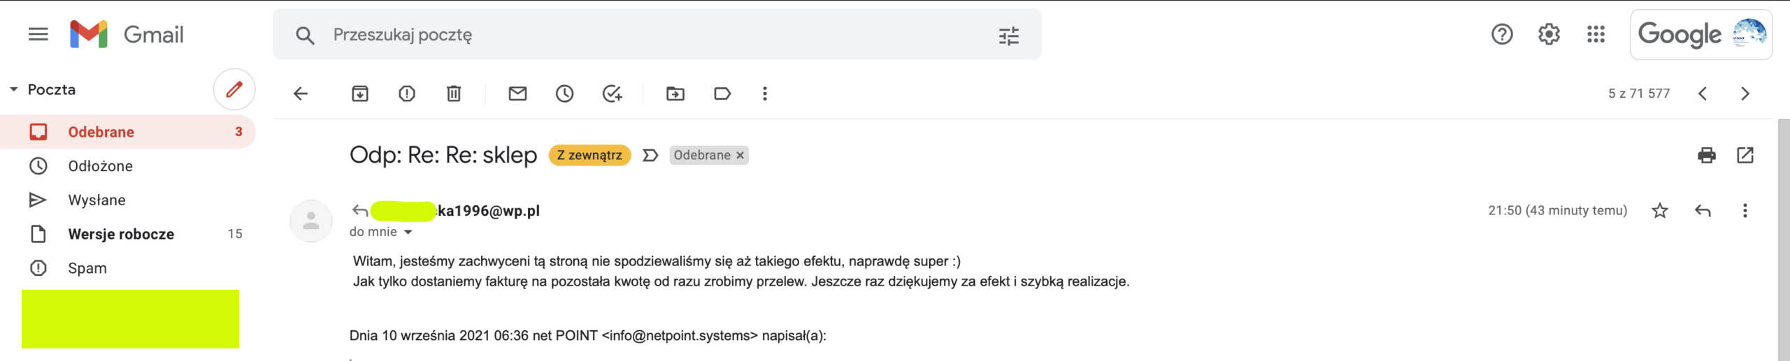Print the whole conversation

[1707, 155]
